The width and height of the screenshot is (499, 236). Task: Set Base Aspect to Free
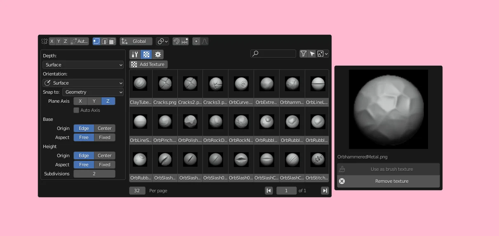click(84, 137)
